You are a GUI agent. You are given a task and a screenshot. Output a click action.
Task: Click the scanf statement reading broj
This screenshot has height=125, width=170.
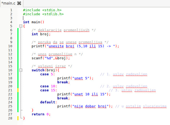point(51,58)
